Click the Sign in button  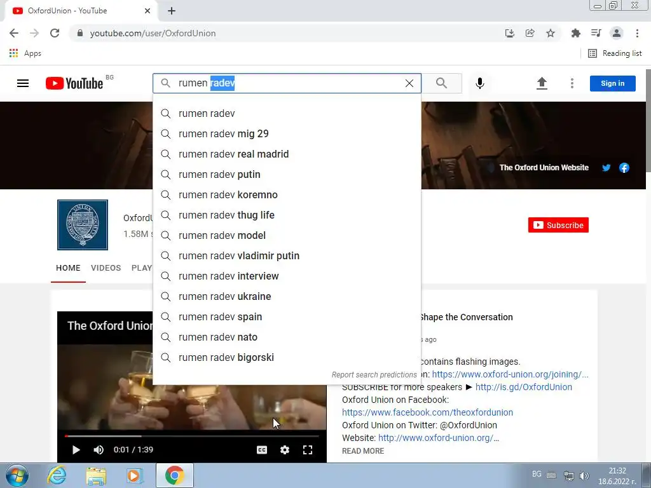(612, 83)
